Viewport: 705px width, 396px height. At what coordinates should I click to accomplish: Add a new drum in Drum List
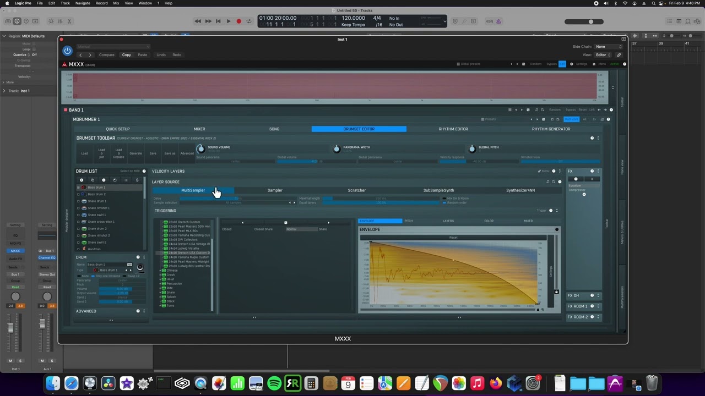click(x=82, y=180)
